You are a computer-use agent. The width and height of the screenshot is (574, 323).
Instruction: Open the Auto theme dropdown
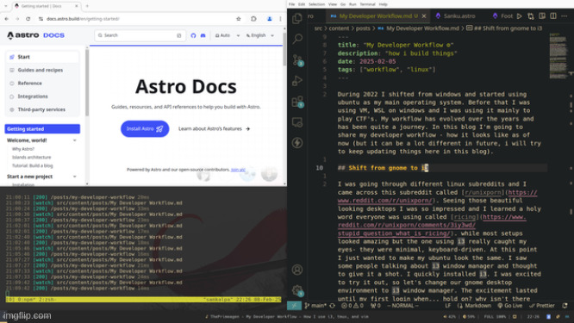pos(228,35)
